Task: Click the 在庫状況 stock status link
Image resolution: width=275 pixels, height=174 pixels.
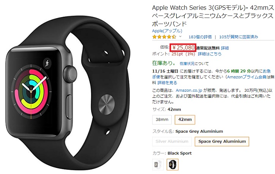Action: point(187,64)
